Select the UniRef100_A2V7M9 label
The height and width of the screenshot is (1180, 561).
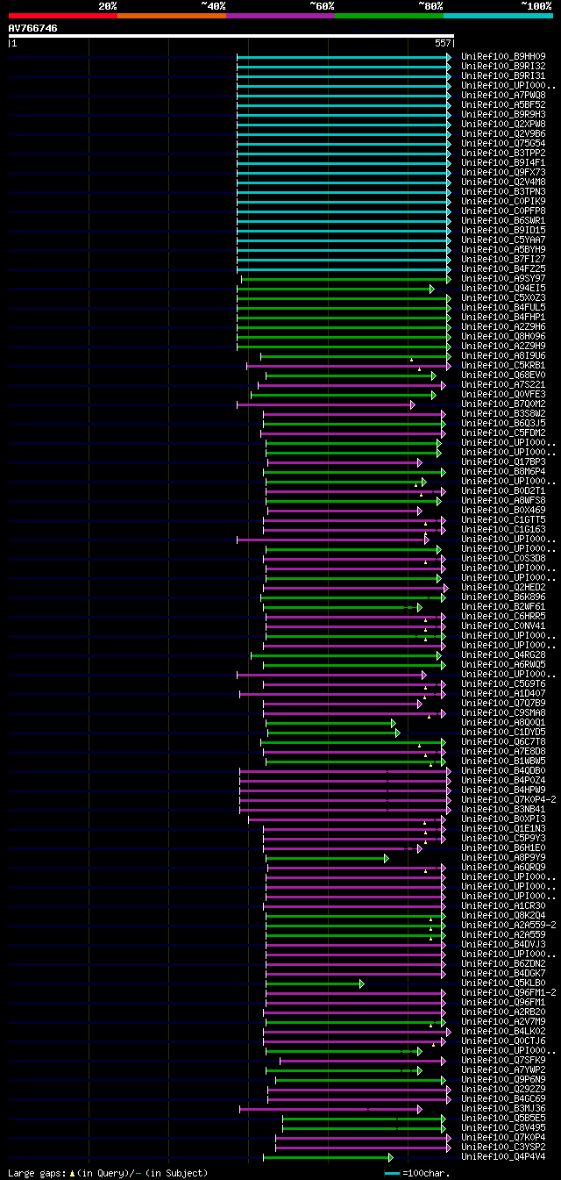click(505, 1022)
